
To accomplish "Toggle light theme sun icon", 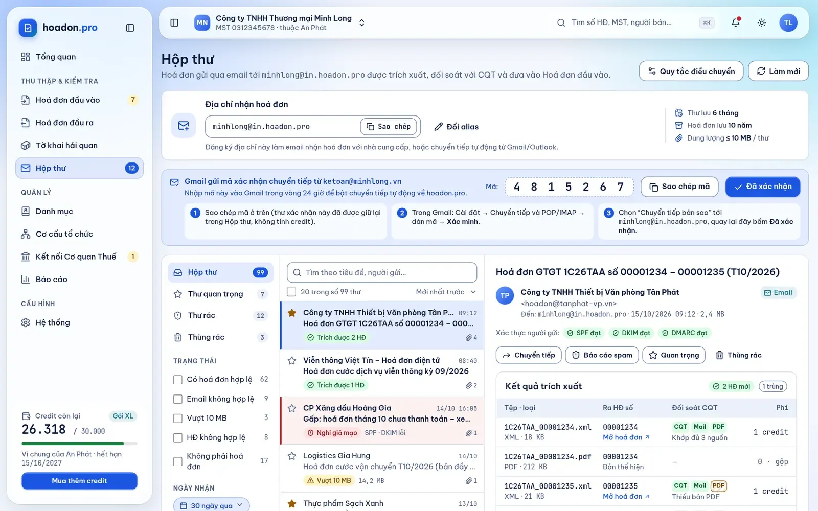I will click(761, 22).
